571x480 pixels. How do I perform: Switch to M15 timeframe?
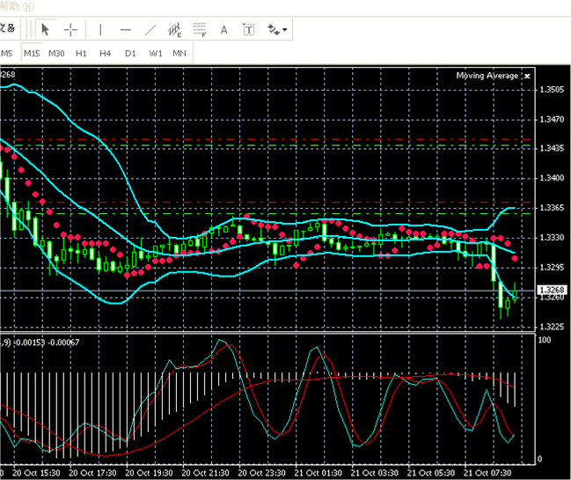coord(32,54)
